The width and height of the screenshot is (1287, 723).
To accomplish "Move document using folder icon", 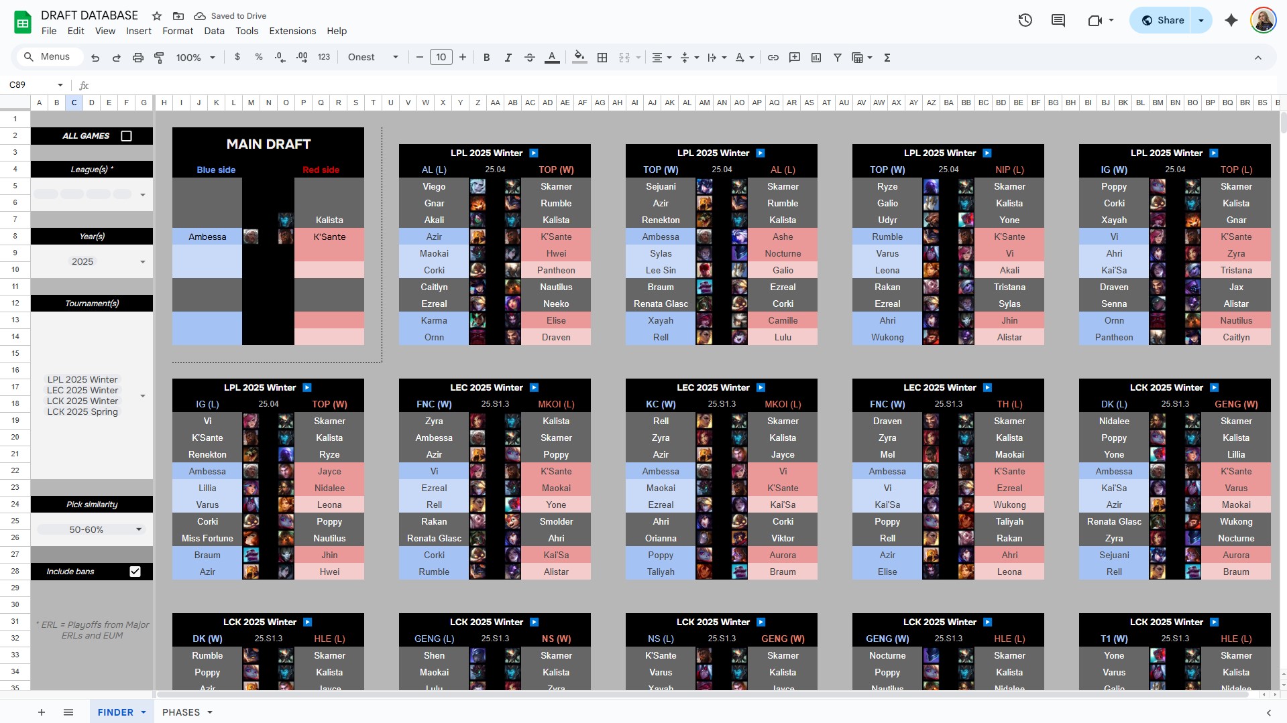I will click(x=178, y=16).
